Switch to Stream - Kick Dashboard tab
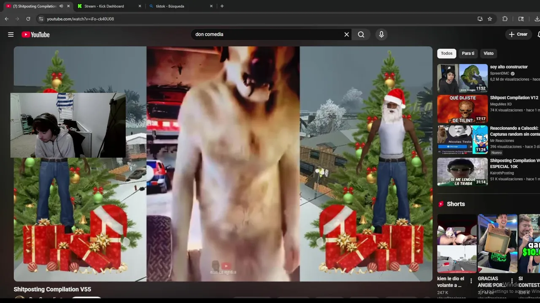The height and width of the screenshot is (303, 540). pos(104,6)
